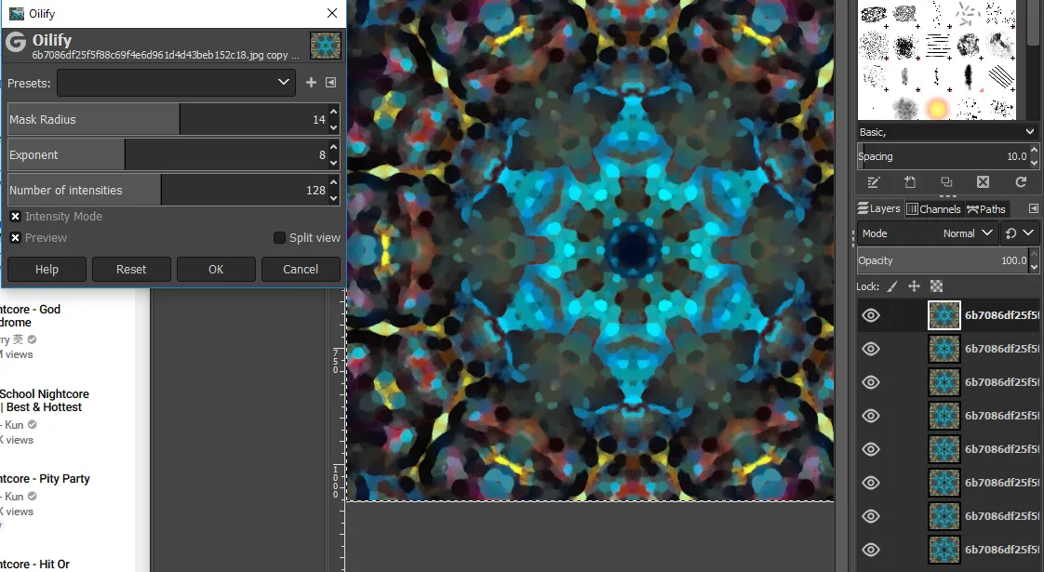Screen dimensions: 1044x572
Task: Increase Mask Radius with up arrow
Action: [x=333, y=112]
